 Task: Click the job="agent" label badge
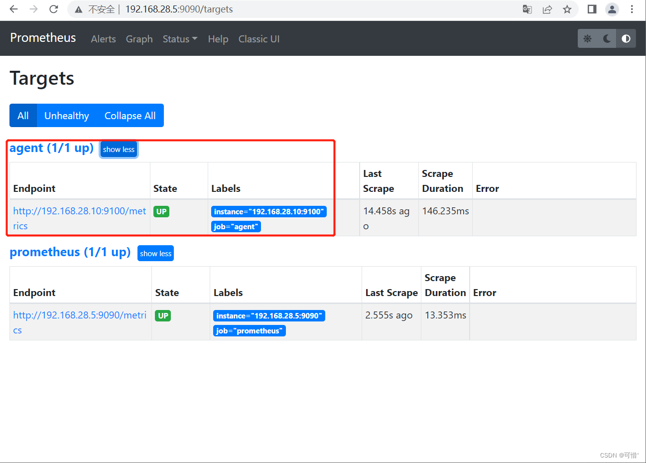(x=236, y=227)
